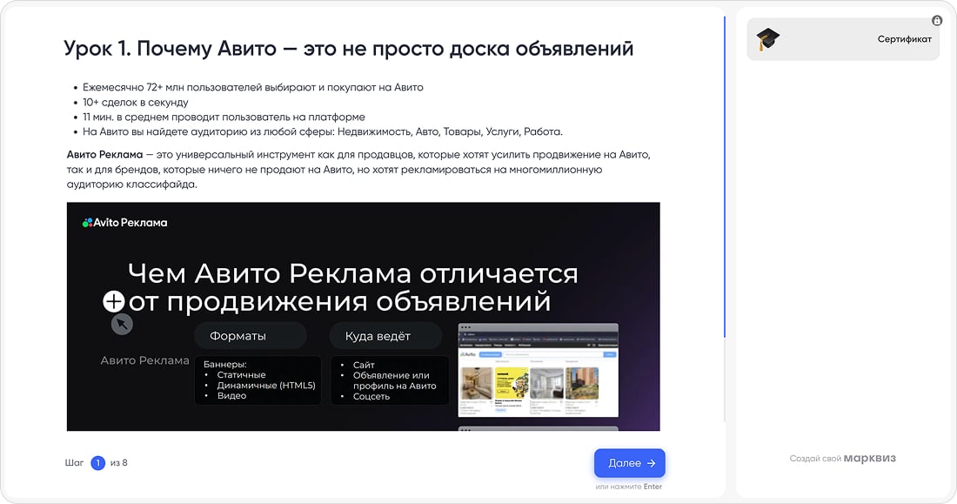
Task: Click 'или нажмите Enter' hint text
Action: tap(629, 487)
